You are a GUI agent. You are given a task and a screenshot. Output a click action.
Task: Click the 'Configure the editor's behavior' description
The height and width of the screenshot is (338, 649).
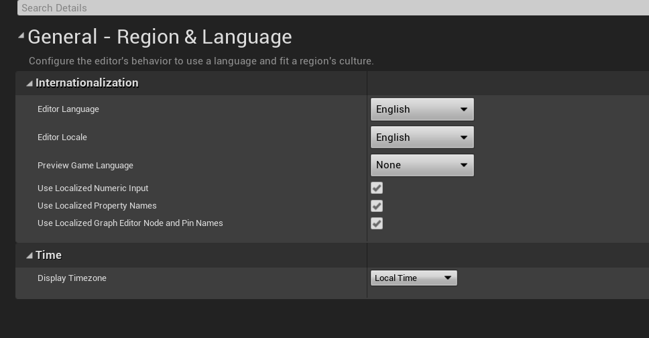point(201,61)
